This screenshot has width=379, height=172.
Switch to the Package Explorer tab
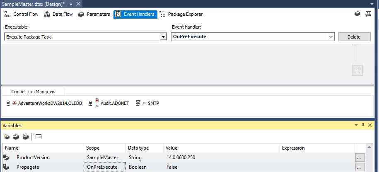click(181, 14)
